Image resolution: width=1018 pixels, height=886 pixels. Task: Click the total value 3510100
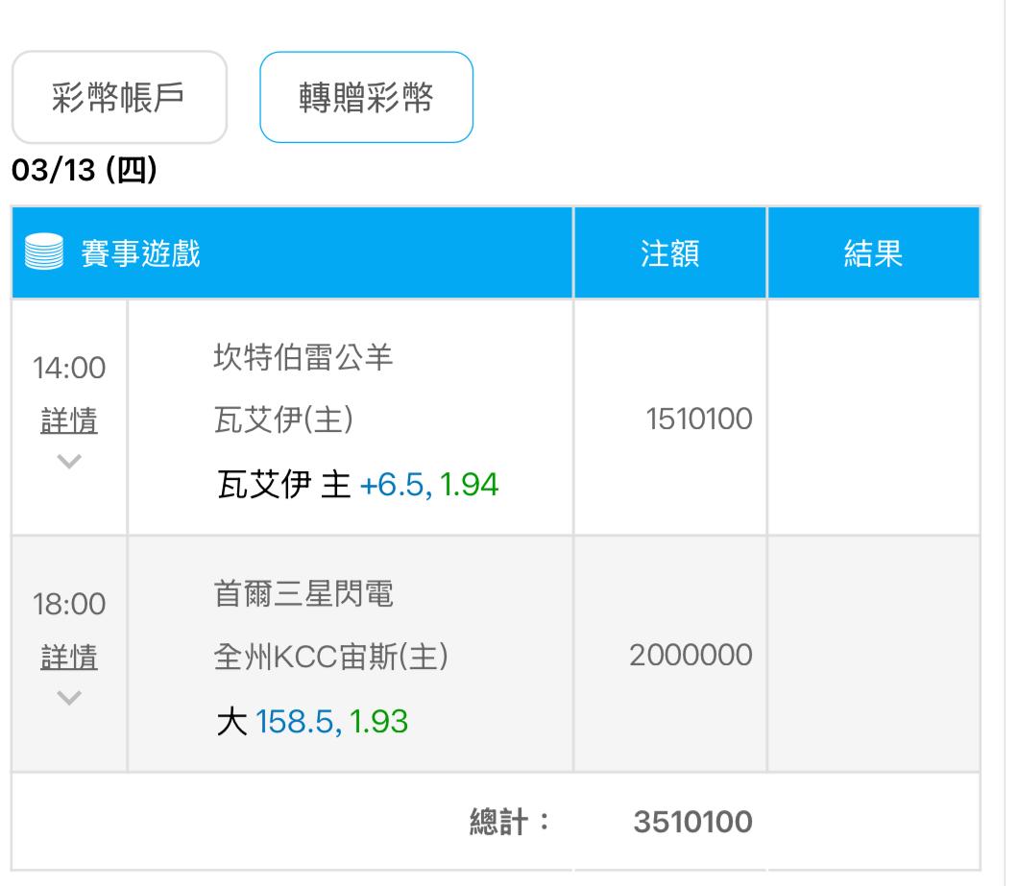692,822
